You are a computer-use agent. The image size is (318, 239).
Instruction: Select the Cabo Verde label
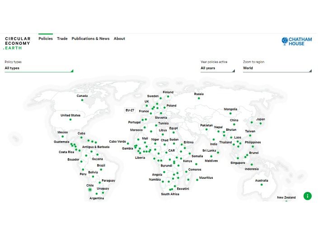[117, 141]
